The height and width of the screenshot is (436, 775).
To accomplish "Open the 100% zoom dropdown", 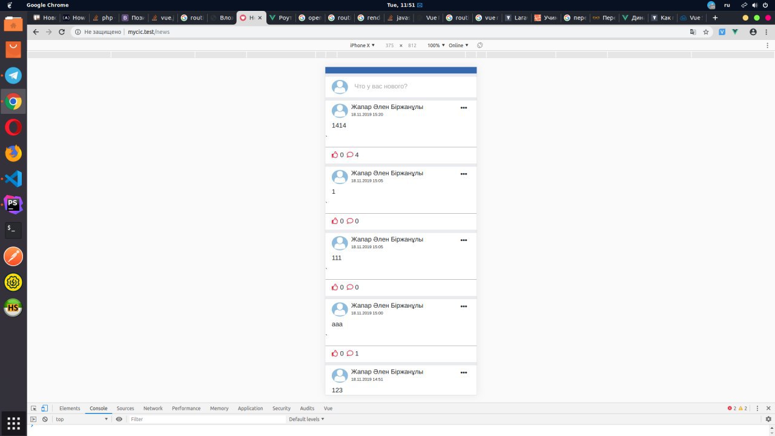I will click(x=437, y=45).
